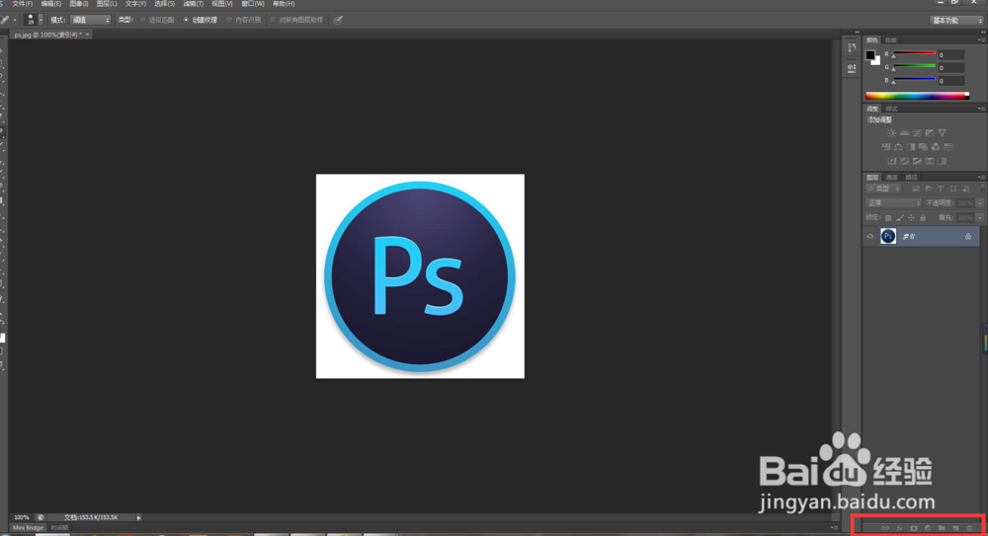
Task: Open the 填充 fill dropdown arrow
Action: coord(980,218)
